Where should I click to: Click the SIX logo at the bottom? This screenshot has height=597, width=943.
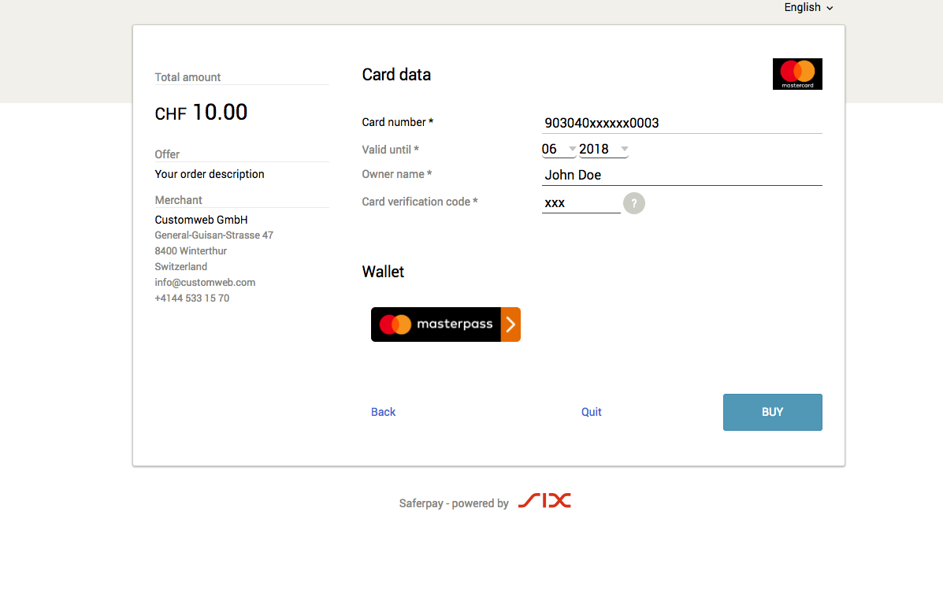[x=544, y=501]
